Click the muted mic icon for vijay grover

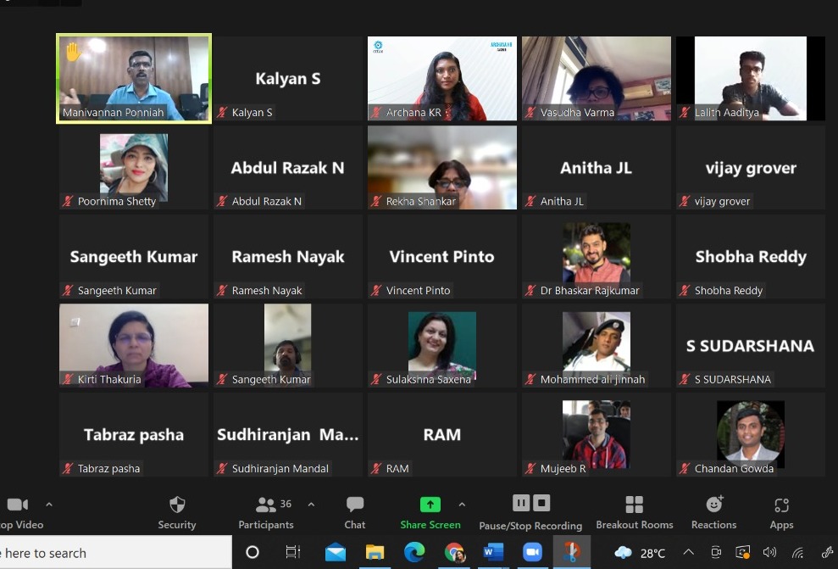[685, 201]
